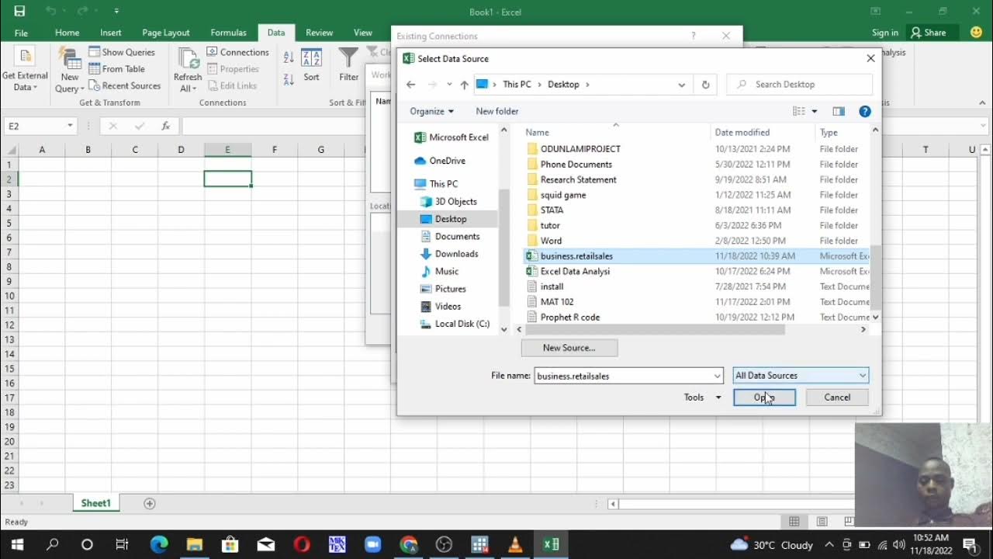Click Sign in link
The height and width of the screenshot is (559, 993).
pyautogui.click(x=884, y=33)
